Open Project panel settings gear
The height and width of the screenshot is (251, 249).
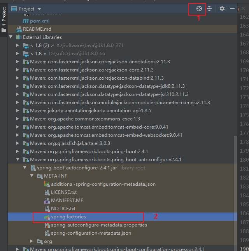click(x=222, y=9)
